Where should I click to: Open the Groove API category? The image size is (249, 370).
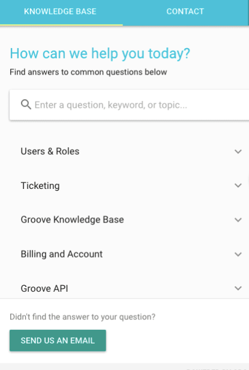coord(44,288)
